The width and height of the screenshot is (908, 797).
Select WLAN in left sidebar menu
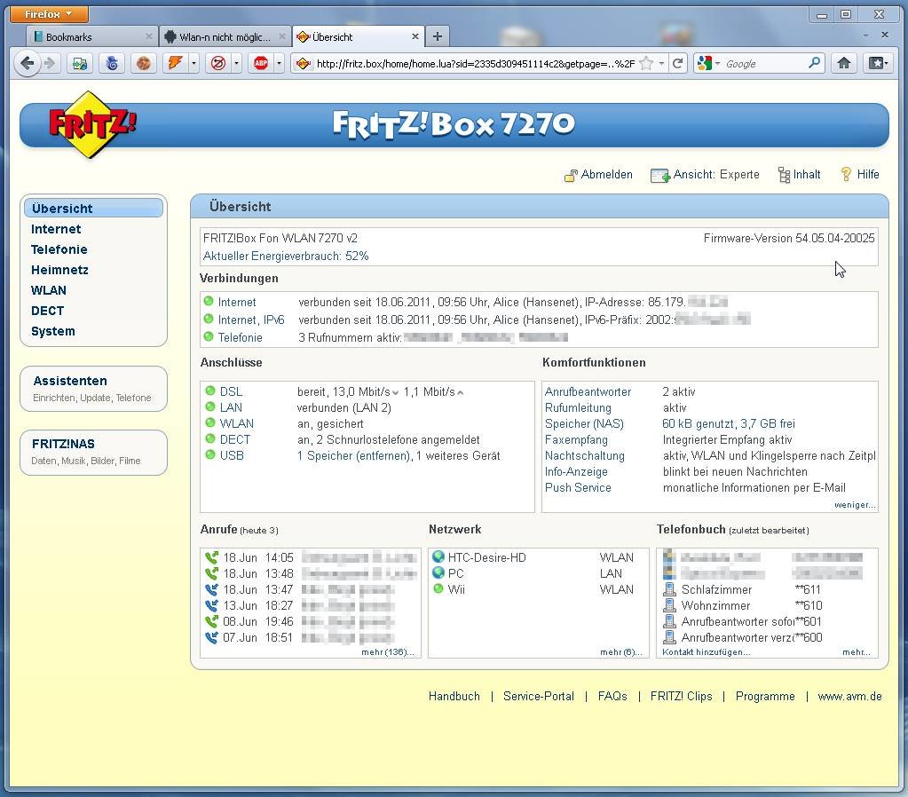pos(49,290)
